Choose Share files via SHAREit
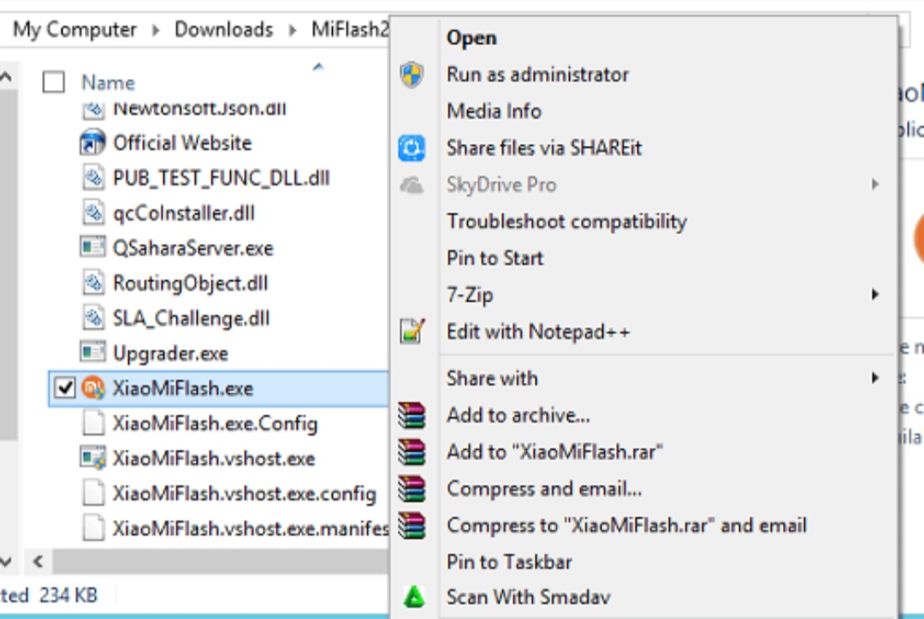Screen dimensions: 924x619 coord(544,148)
